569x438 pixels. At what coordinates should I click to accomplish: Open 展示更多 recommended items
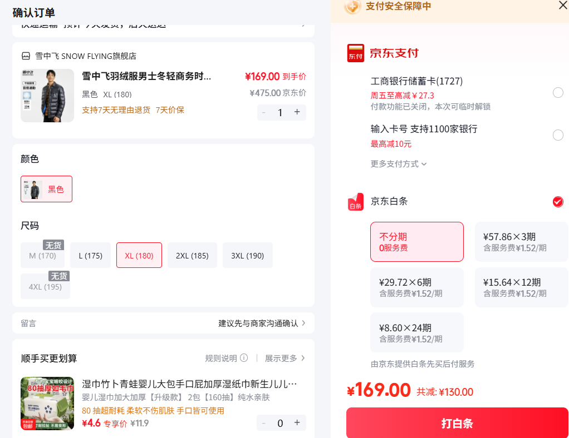pyautogui.click(x=285, y=359)
